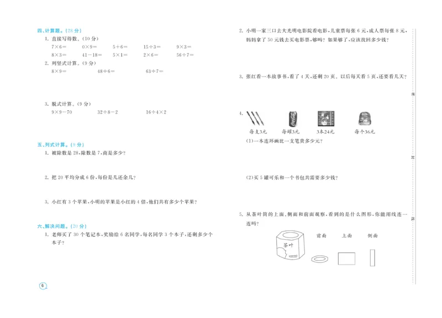Select the 侧面 view label

pos(373,235)
